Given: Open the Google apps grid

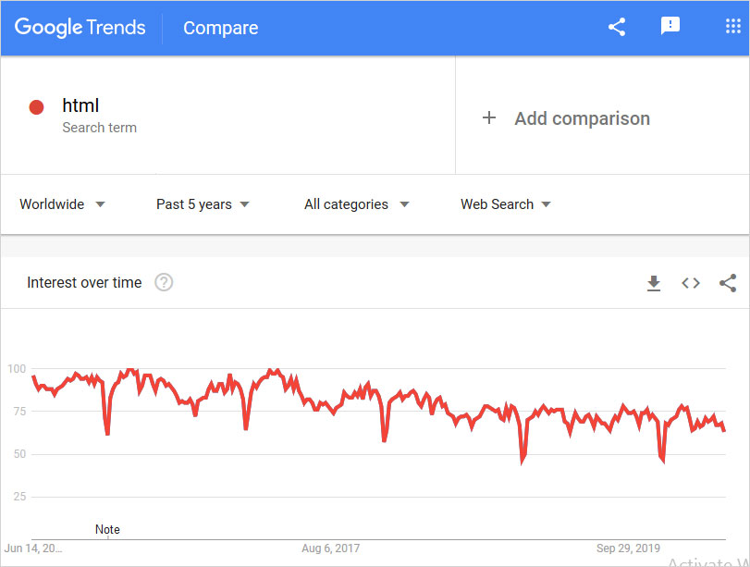Looking at the screenshot, I should 733,27.
